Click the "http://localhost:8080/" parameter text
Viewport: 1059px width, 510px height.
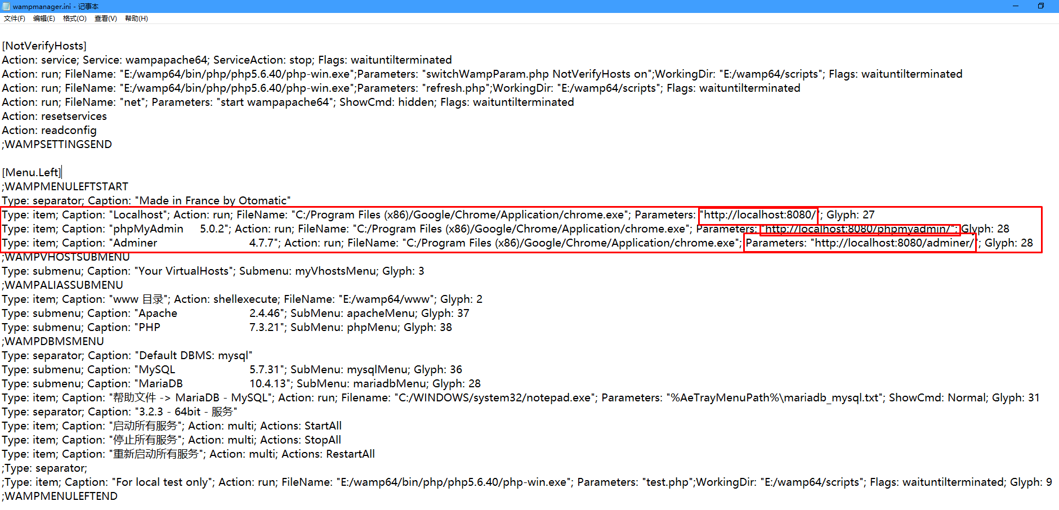759,215
